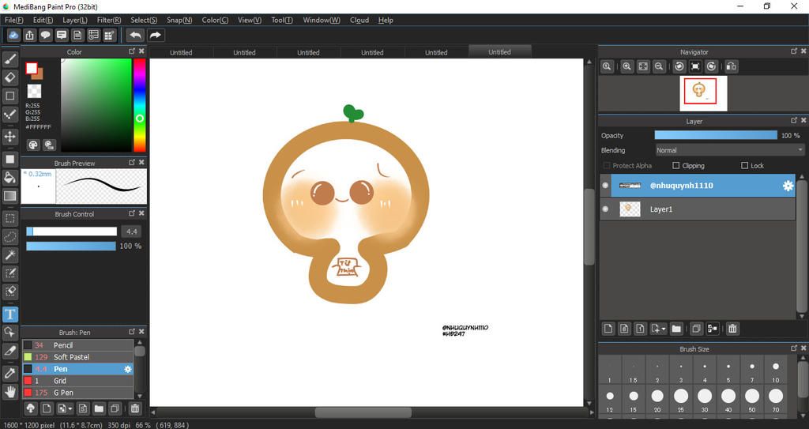Delete brush with the trash icon in the Brush panel
Image resolution: width=809 pixels, height=429 pixels.
(134, 408)
